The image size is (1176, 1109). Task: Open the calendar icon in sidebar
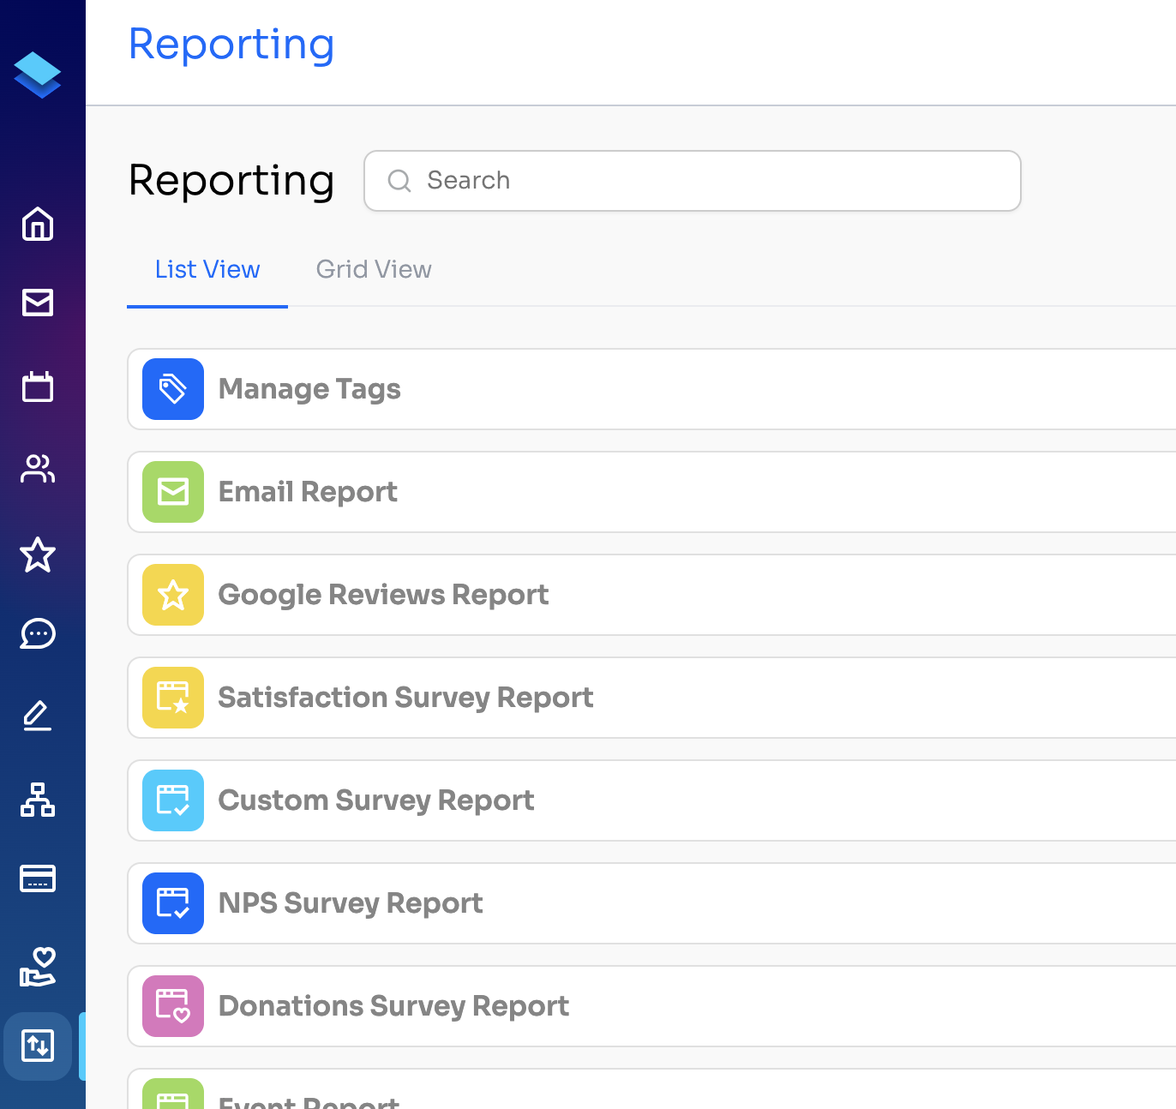pyautogui.click(x=38, y=387)
